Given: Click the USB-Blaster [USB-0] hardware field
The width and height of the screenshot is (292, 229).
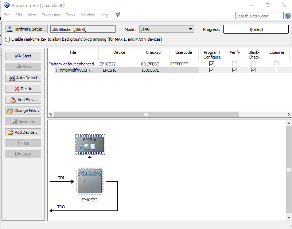Looking at the screenshot, I should (83, 29).
